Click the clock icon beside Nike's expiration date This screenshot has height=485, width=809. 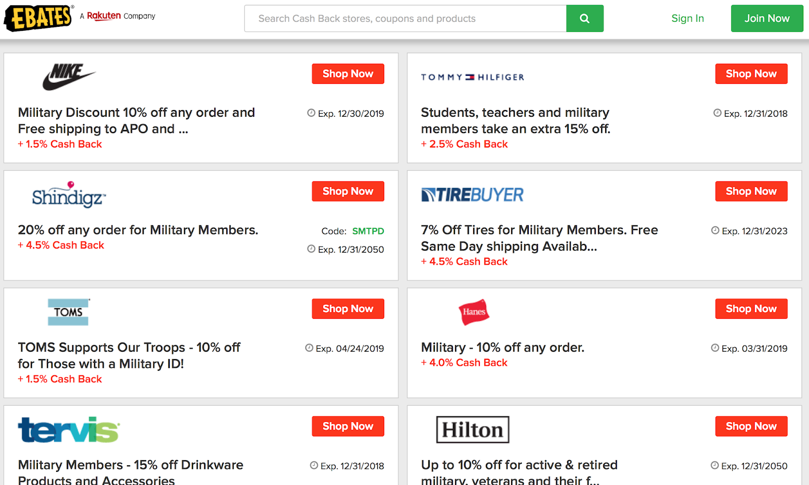click(x=310, y=113)
